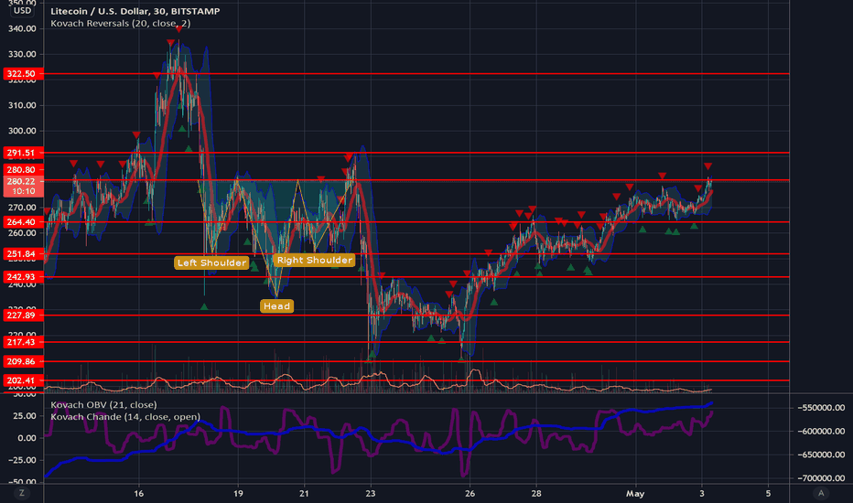Select the 217.43 price level label
The height and width of the screenshot is (503, 853).
point(22,342)
